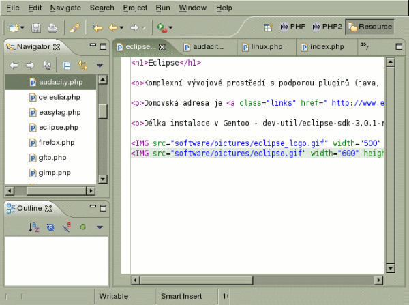Expand the Run configuration dropdown arrow
409x305 pixels.
[x=170, y=28]
